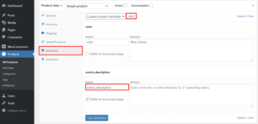The width and height of the screenshot is (258, 124).
Task: Check 'Visible on the product page' for color
Action: point(87,54)
